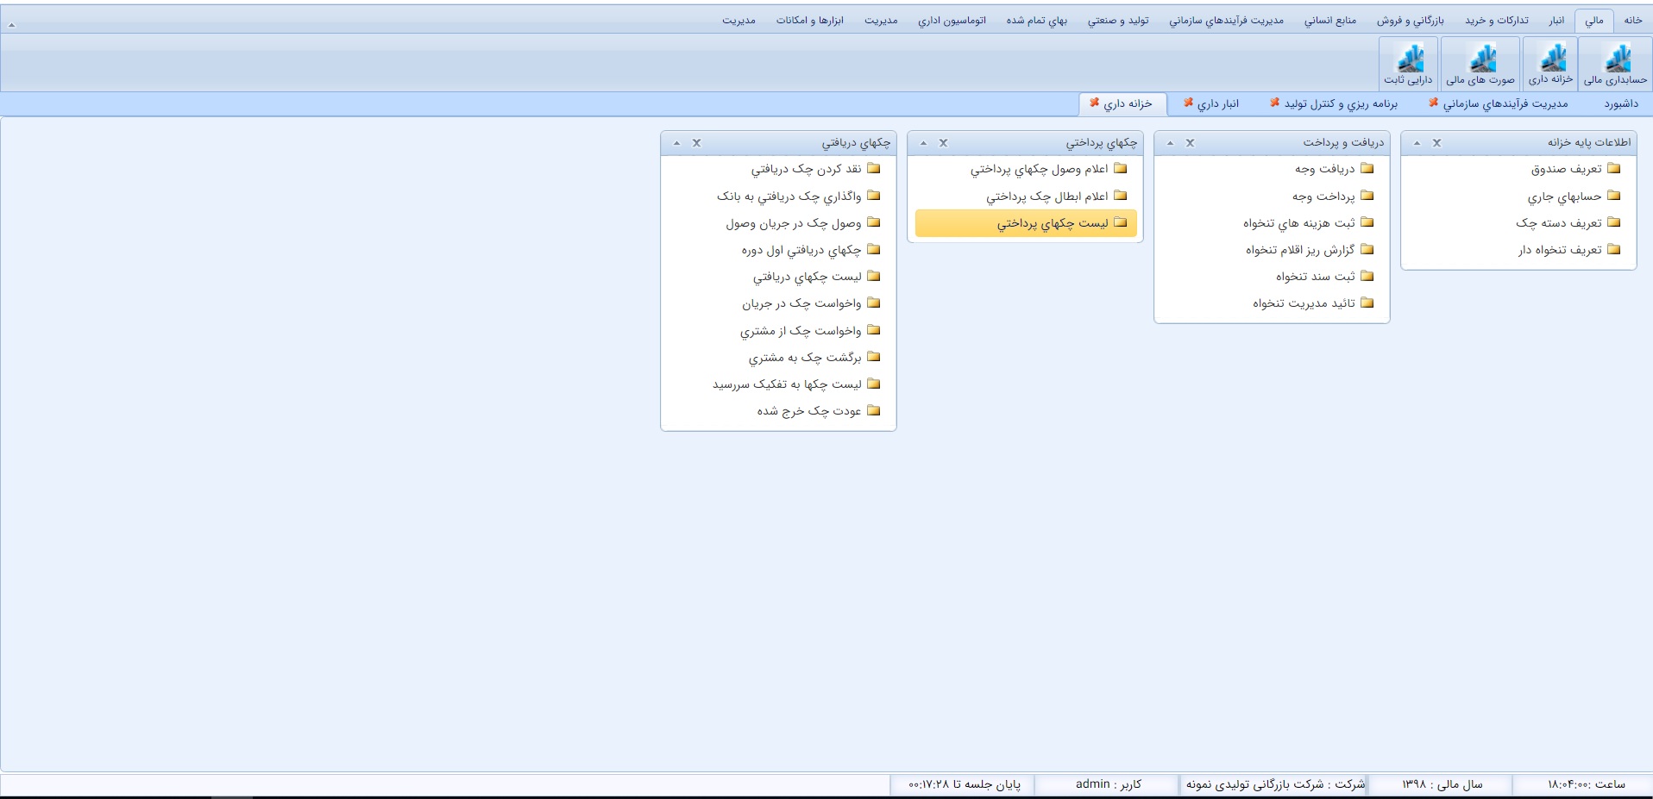Select the مالي menu tab
This screenshot has width=1653, height=799.
pyautogui.click(x=1594, y=21)
